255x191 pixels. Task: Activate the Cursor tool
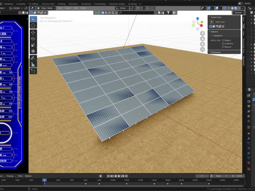pyautogui.click(x=33, y=25)
